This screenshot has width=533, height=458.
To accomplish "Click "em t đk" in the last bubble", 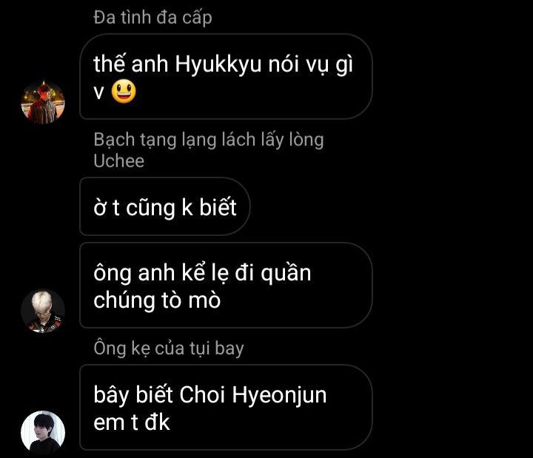I will (x=132, y=422).
